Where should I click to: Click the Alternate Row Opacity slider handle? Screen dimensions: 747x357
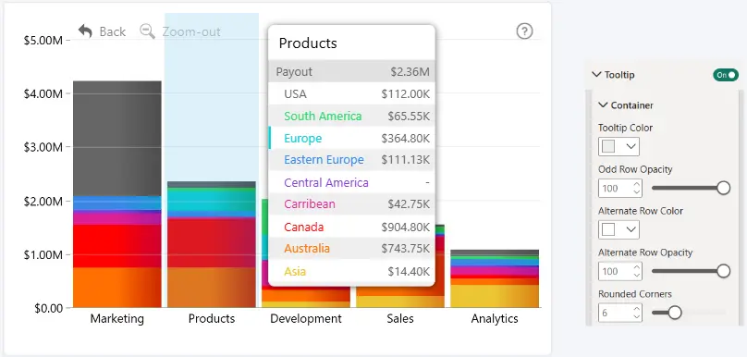[723, 271]
